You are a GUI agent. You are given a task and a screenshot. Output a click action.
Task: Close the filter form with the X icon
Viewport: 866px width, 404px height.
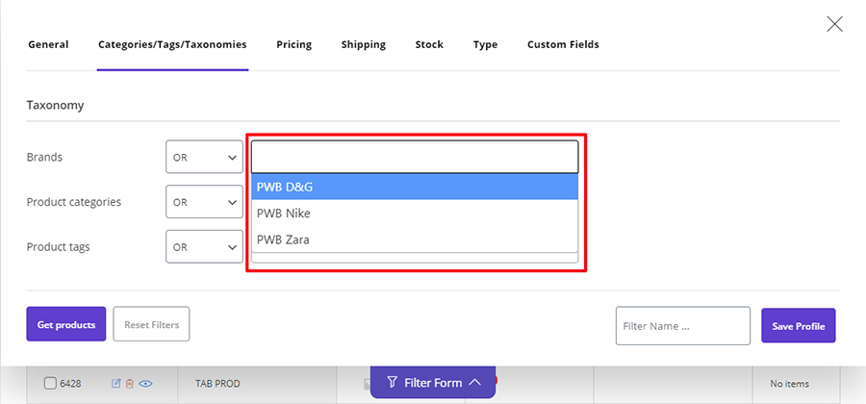(x=834, y=24)
